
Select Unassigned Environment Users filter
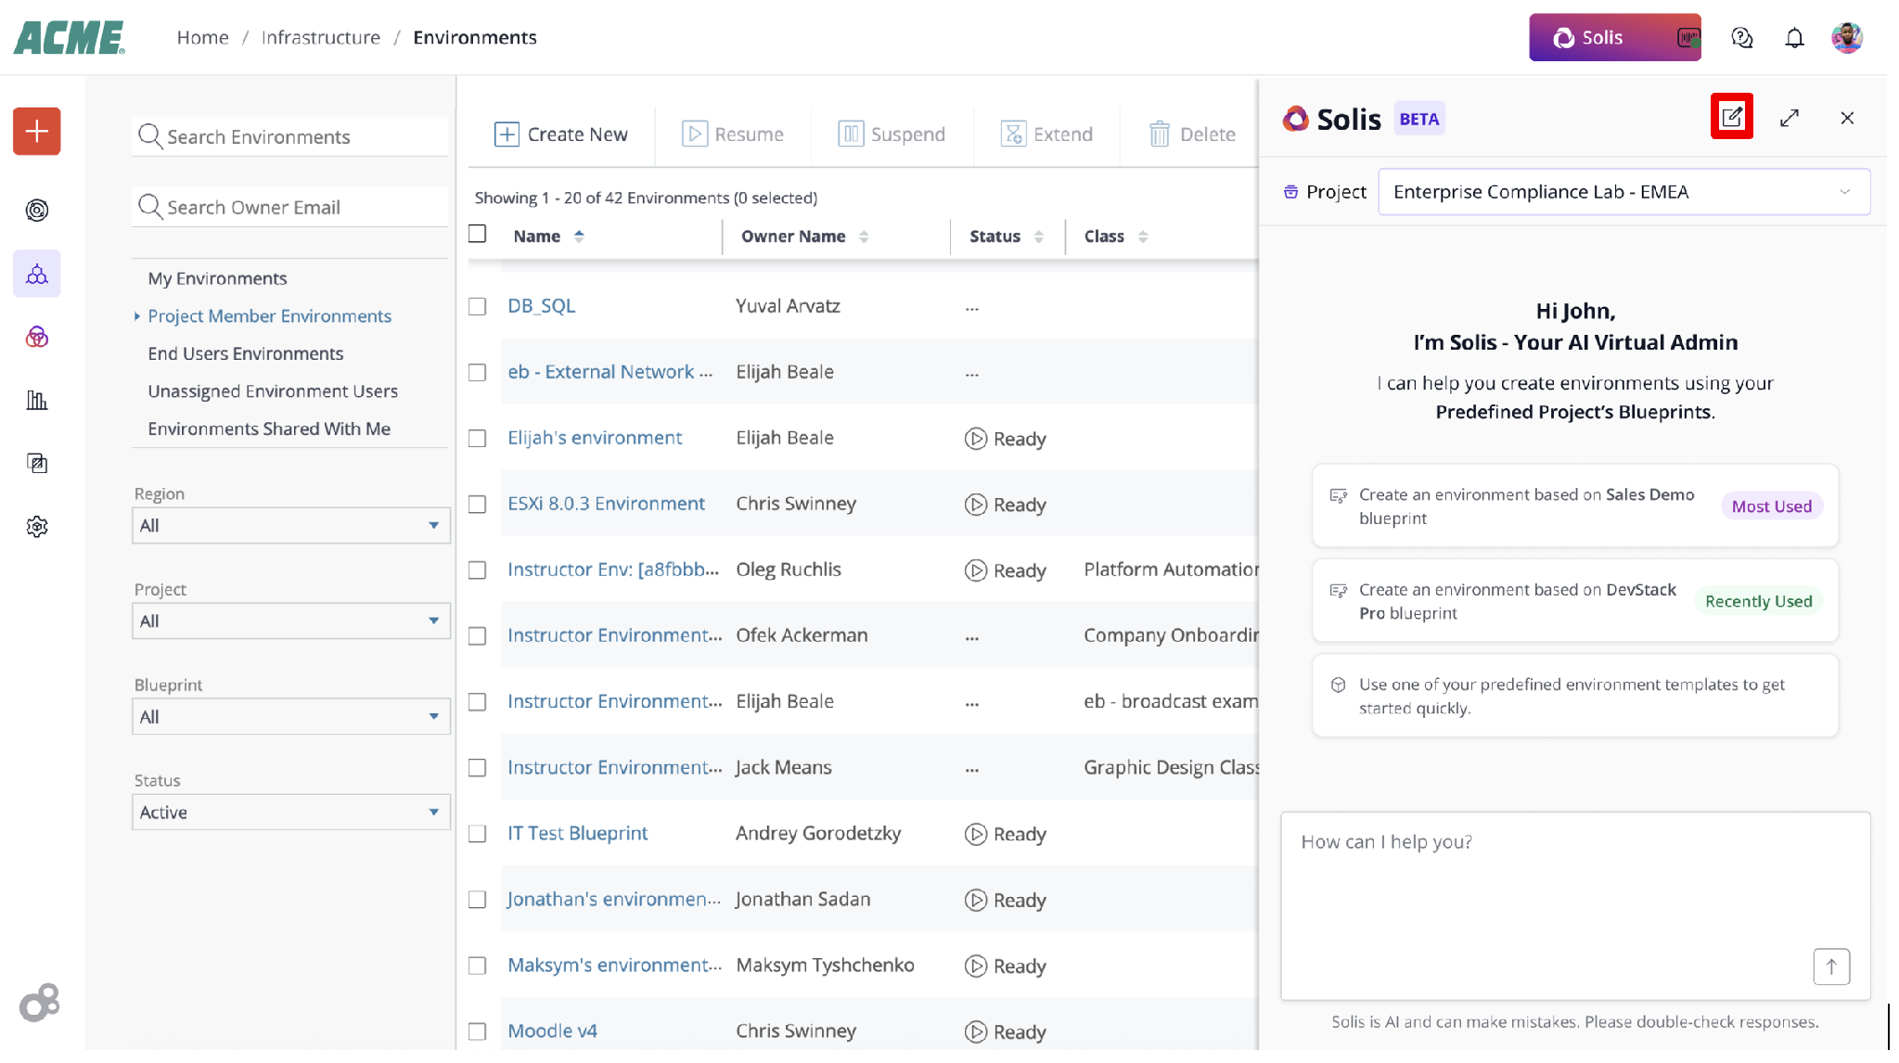coord(273,391)
